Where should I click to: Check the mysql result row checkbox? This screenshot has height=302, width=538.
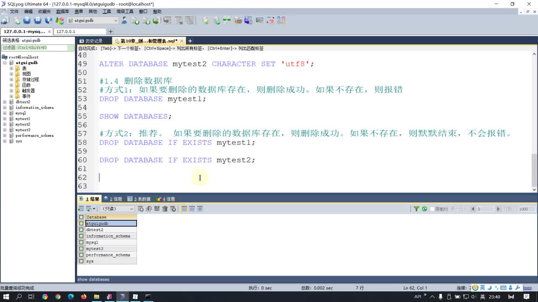81,242
